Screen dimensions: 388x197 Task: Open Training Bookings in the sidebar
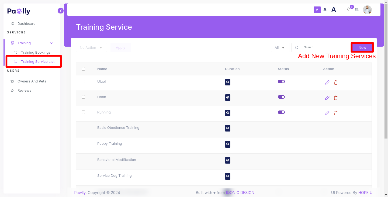(36, 53)
